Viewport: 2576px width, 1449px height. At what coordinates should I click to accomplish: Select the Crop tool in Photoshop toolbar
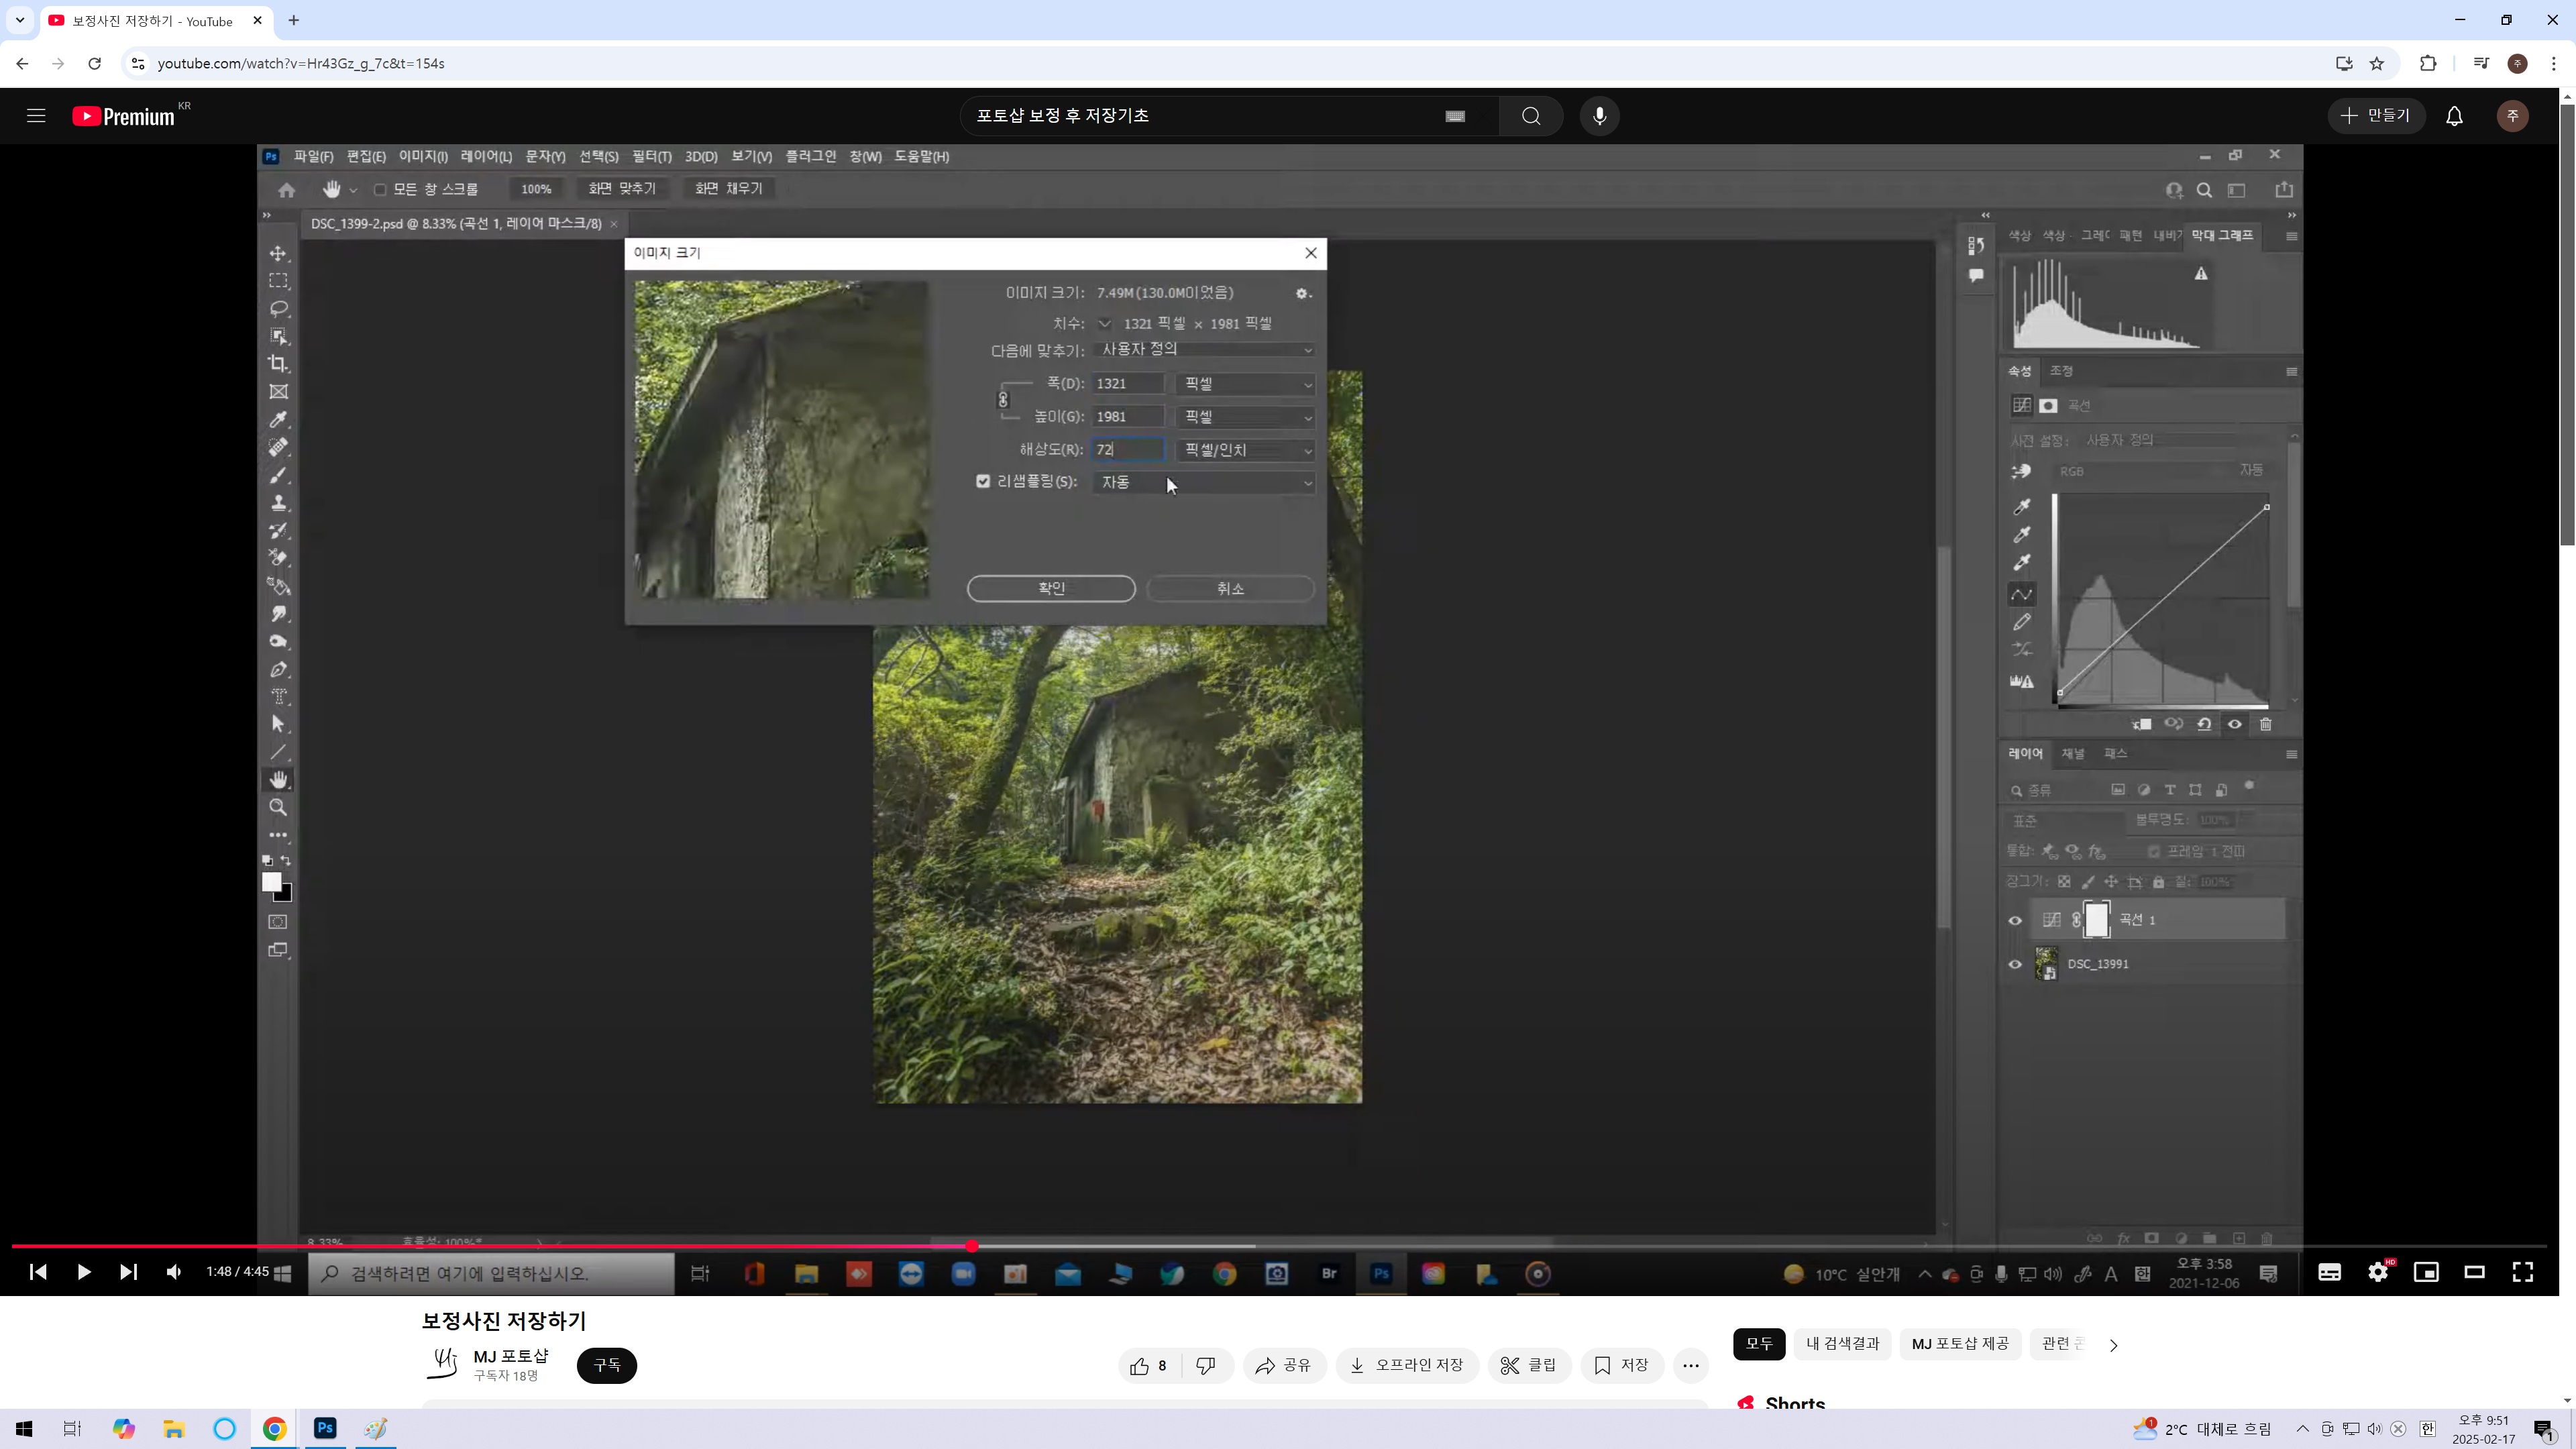(x=278, y=364)
